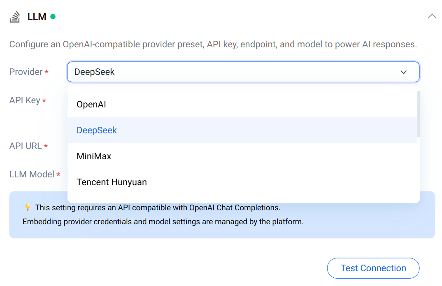Select OpenAI from the provider list
Image resolution: width=442 pixels, height=286 pixels.
(242, 104)
